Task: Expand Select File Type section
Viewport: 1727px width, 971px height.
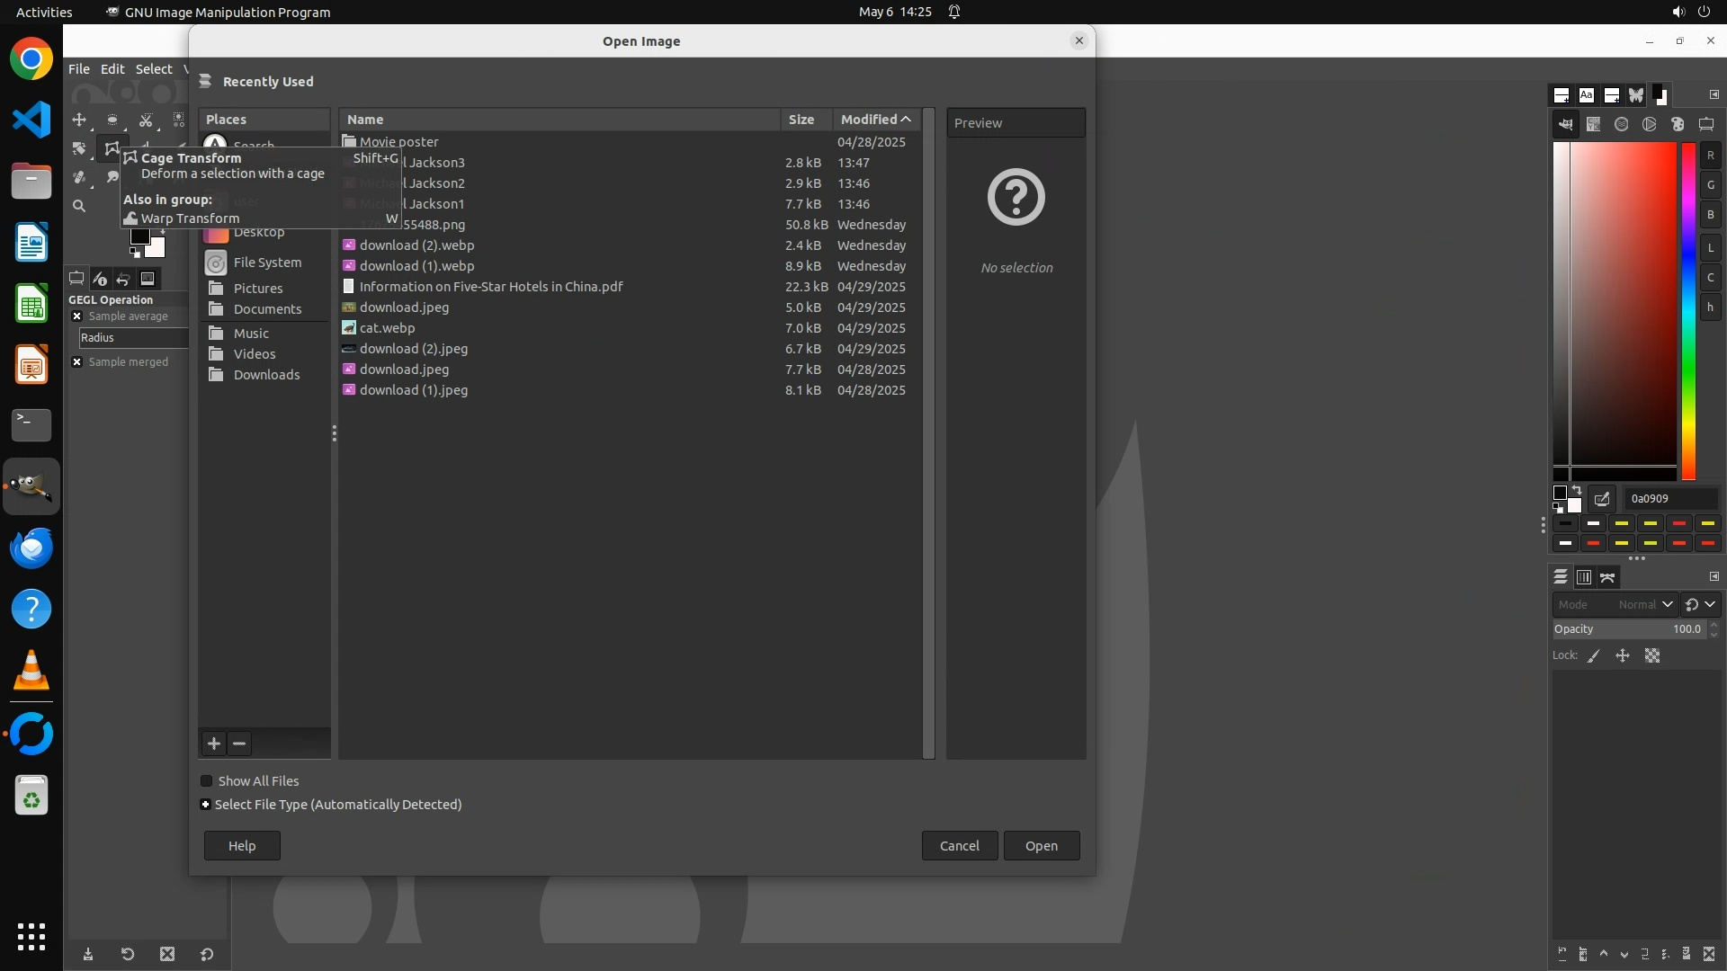Action: 206,805
